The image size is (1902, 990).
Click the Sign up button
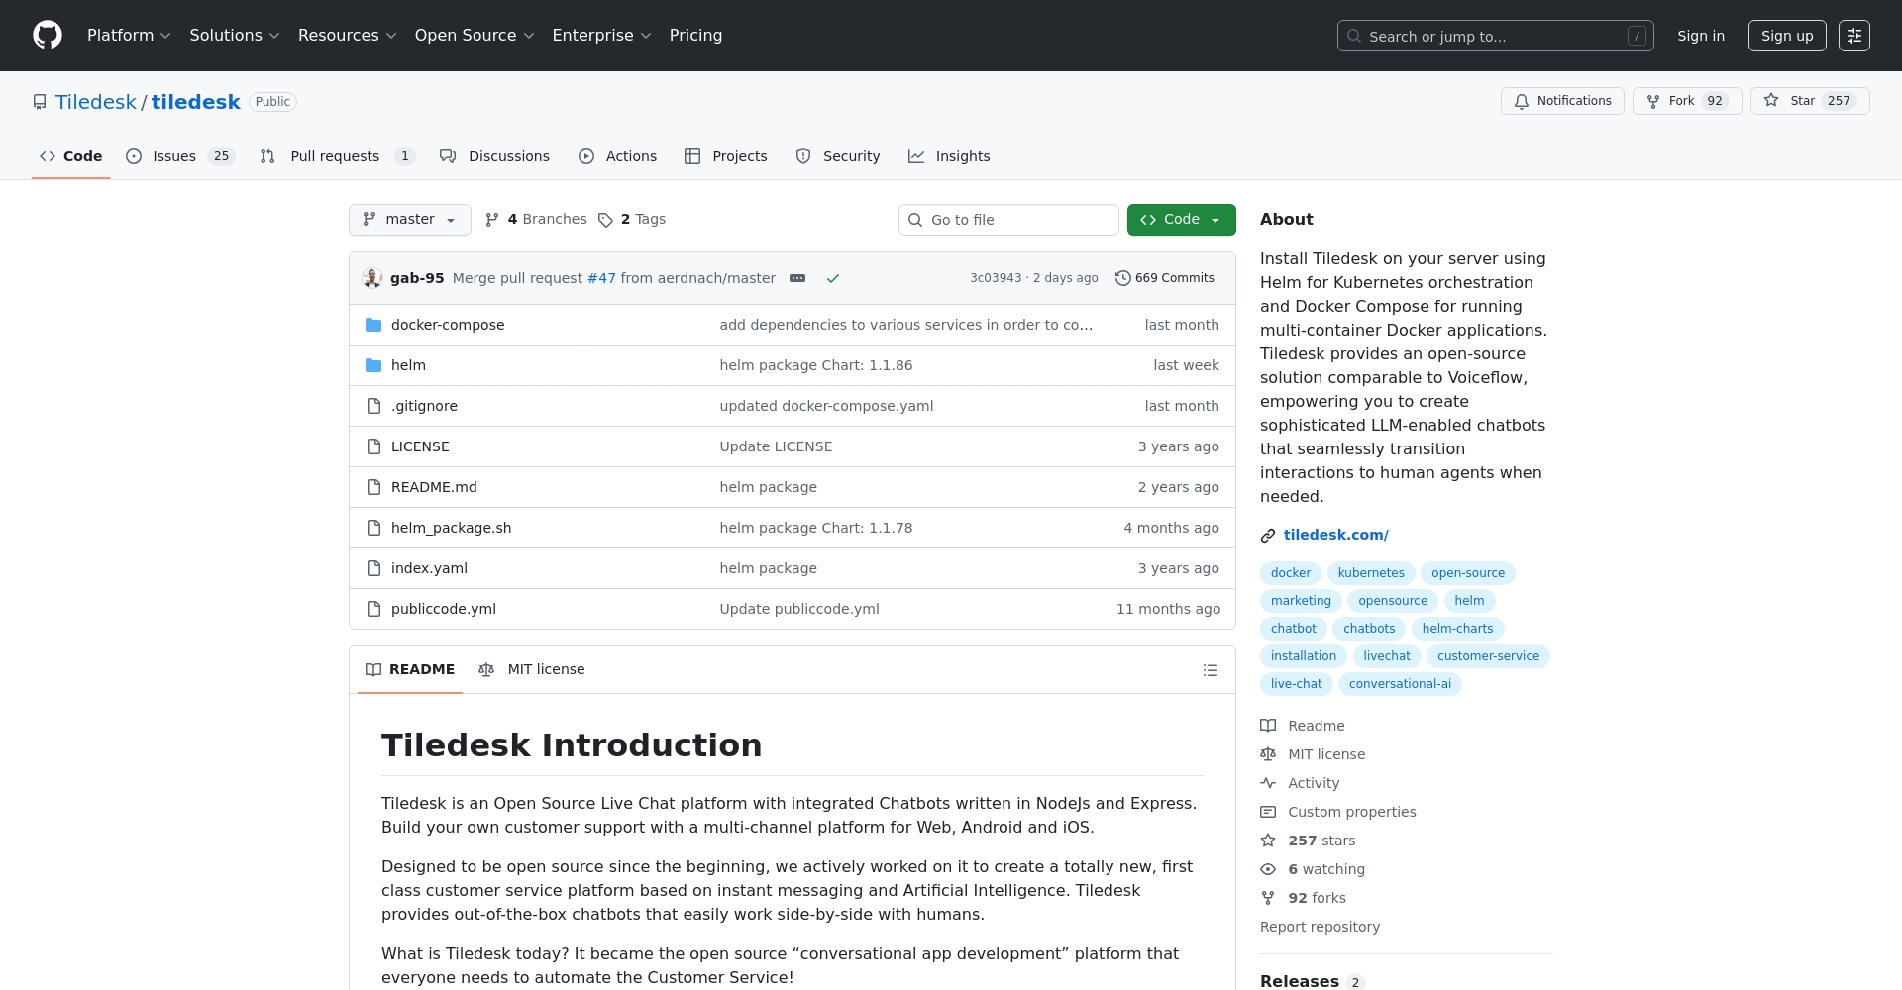click(x=1786, y=35)
